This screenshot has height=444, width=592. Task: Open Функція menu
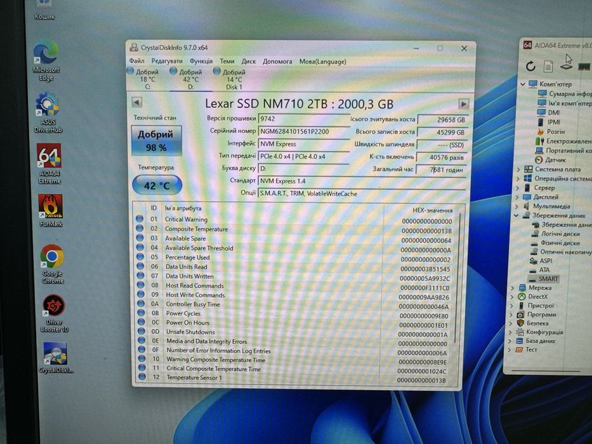(201, 61)
